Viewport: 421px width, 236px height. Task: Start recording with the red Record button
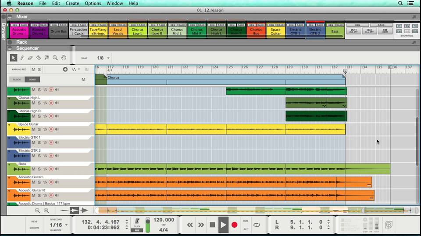tap(234, 225)
